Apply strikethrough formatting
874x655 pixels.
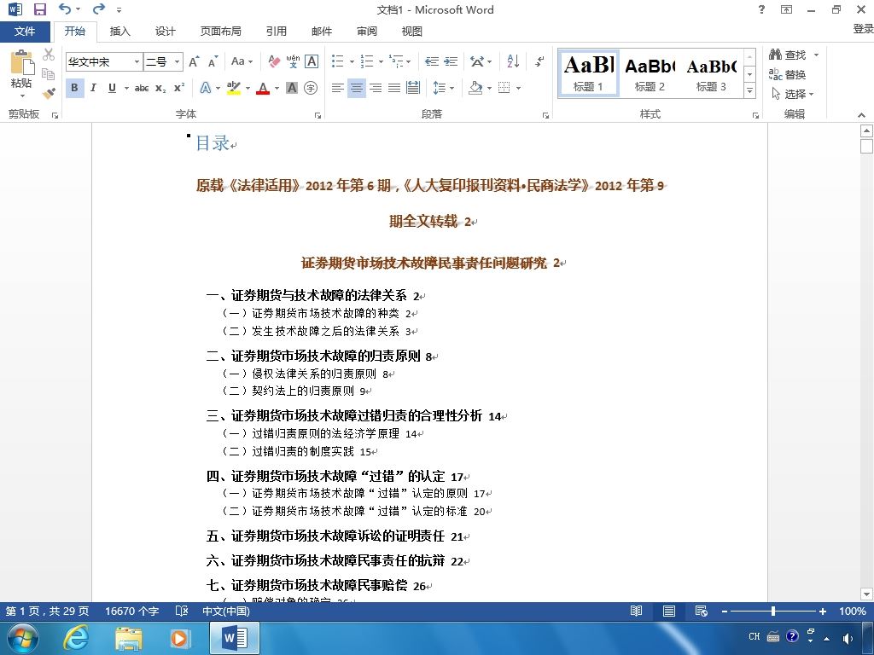142,88
